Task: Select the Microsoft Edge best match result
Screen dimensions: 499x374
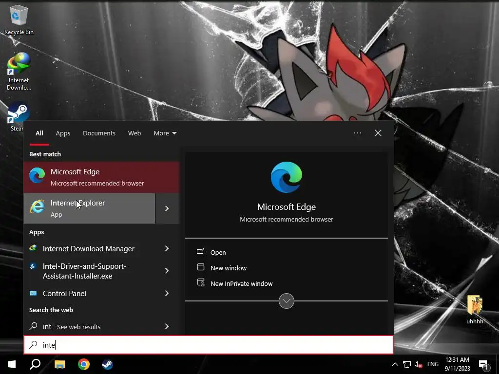Action: (101, 177)
